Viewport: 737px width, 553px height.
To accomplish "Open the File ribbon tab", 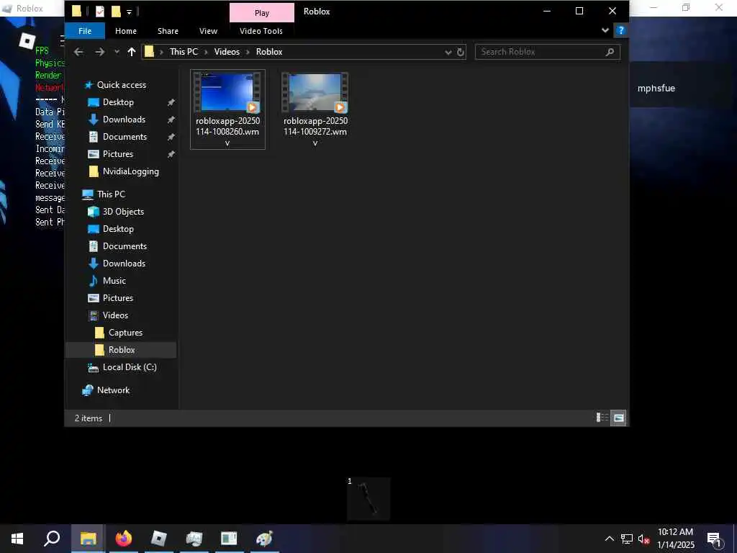I will (x=85, y=31).
